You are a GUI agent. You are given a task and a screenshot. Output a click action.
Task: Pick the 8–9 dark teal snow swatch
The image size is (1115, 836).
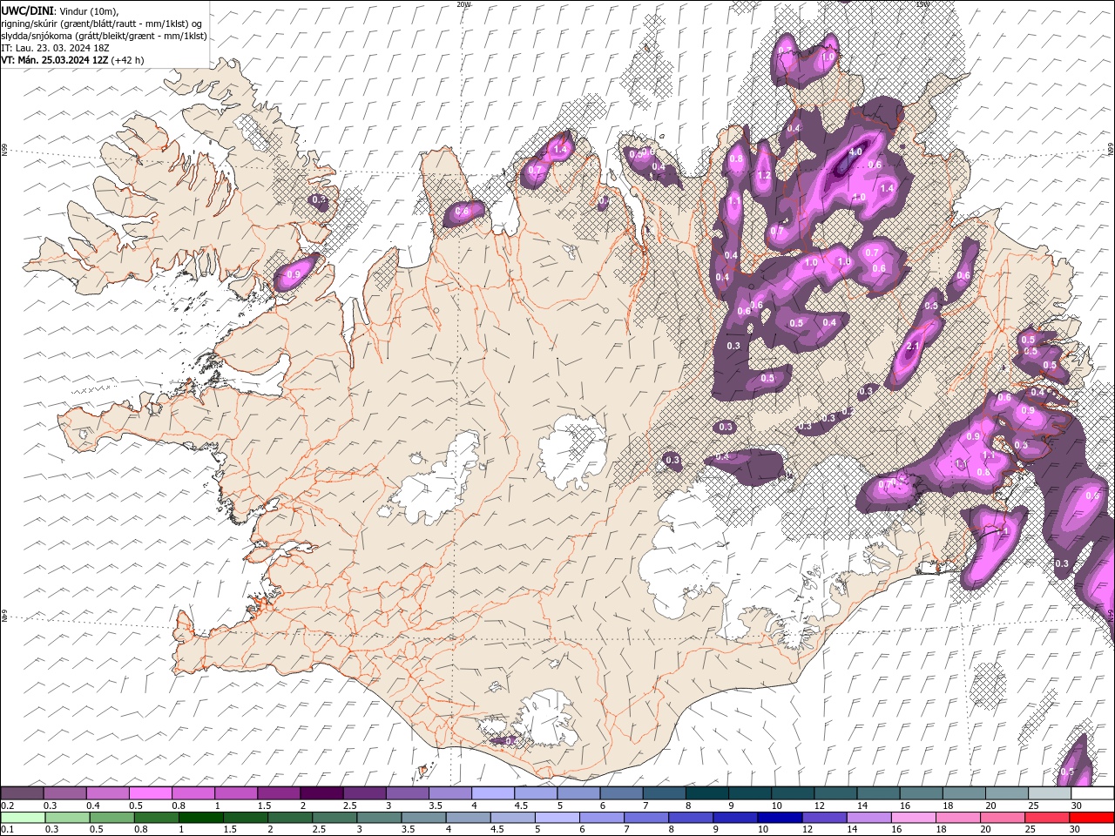(x=707, y=793)
